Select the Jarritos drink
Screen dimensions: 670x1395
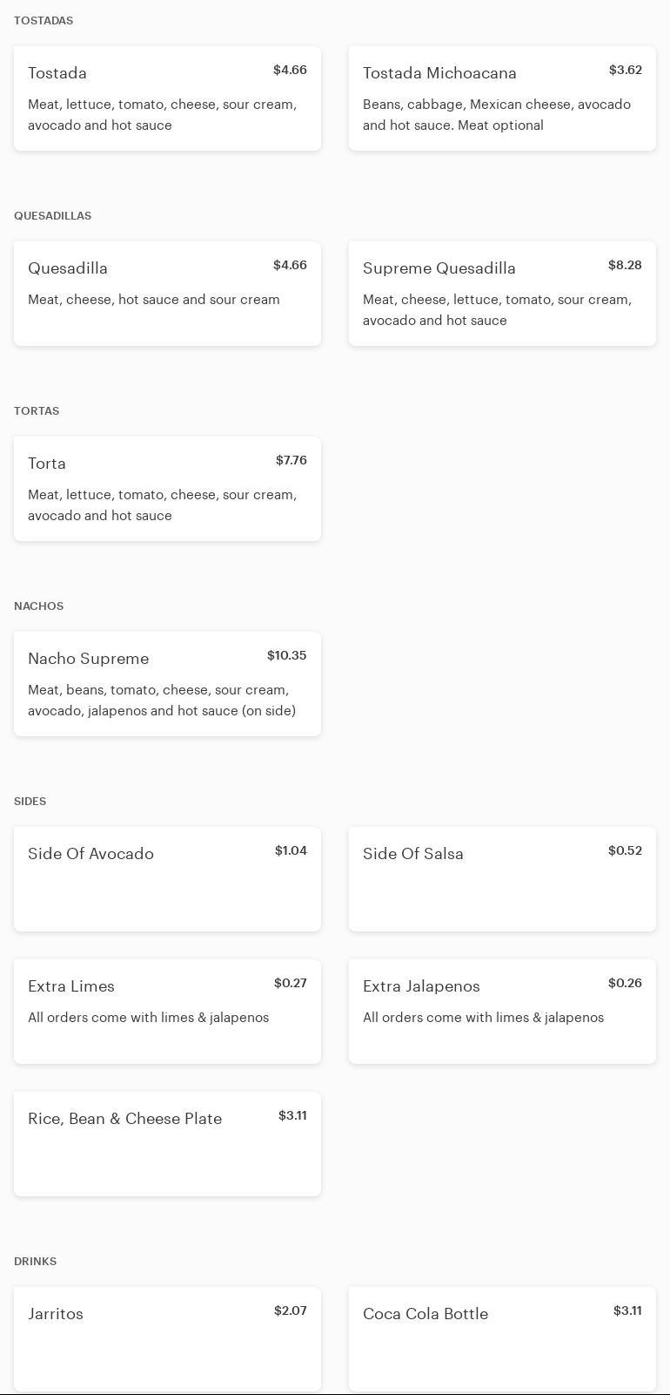(x=167, y=1339)
